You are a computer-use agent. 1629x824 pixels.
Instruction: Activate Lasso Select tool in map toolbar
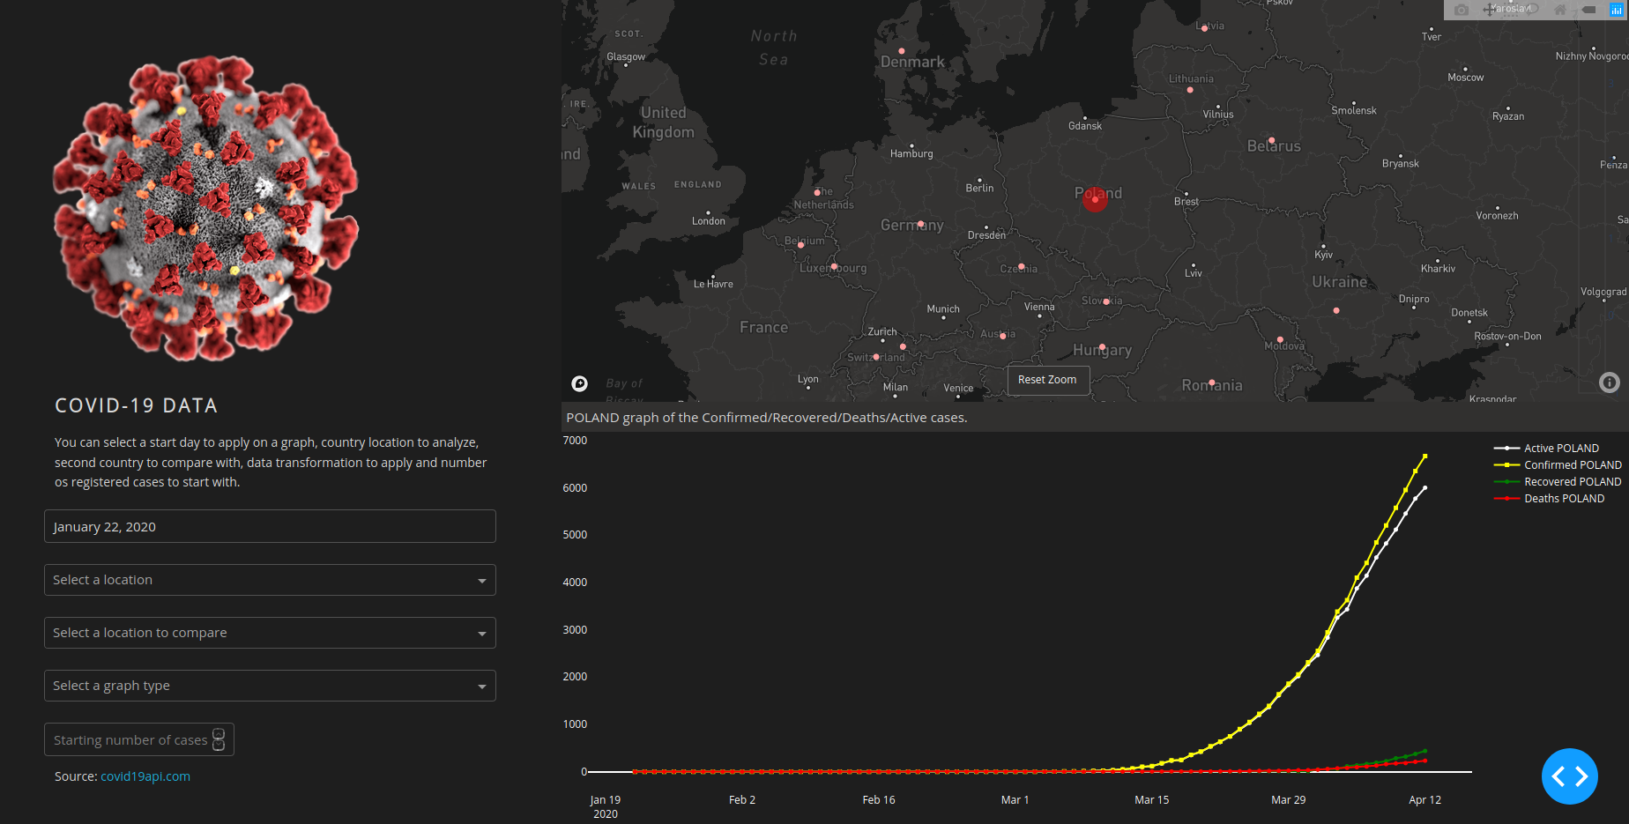pos(1532,10)
